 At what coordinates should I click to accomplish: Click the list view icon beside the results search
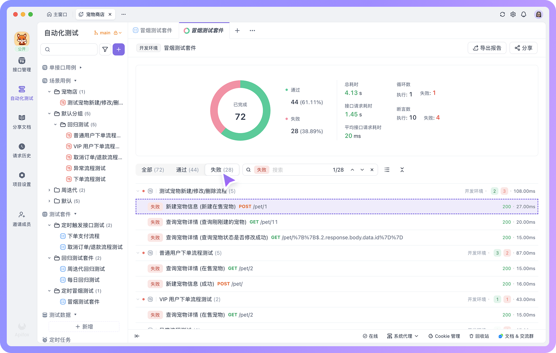tap(387, 170)
